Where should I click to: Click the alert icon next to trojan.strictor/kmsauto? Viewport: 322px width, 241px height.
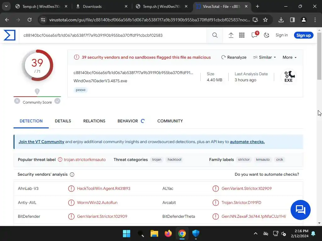(x=60, y=159)
